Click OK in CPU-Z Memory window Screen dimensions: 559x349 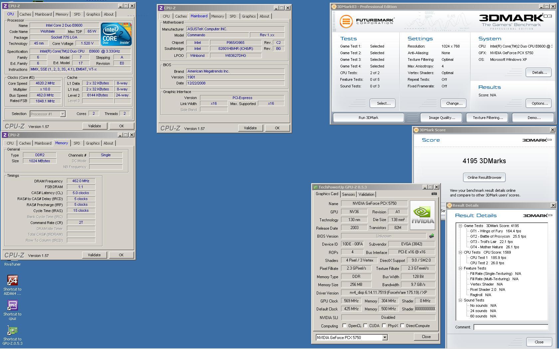point(121,255)
